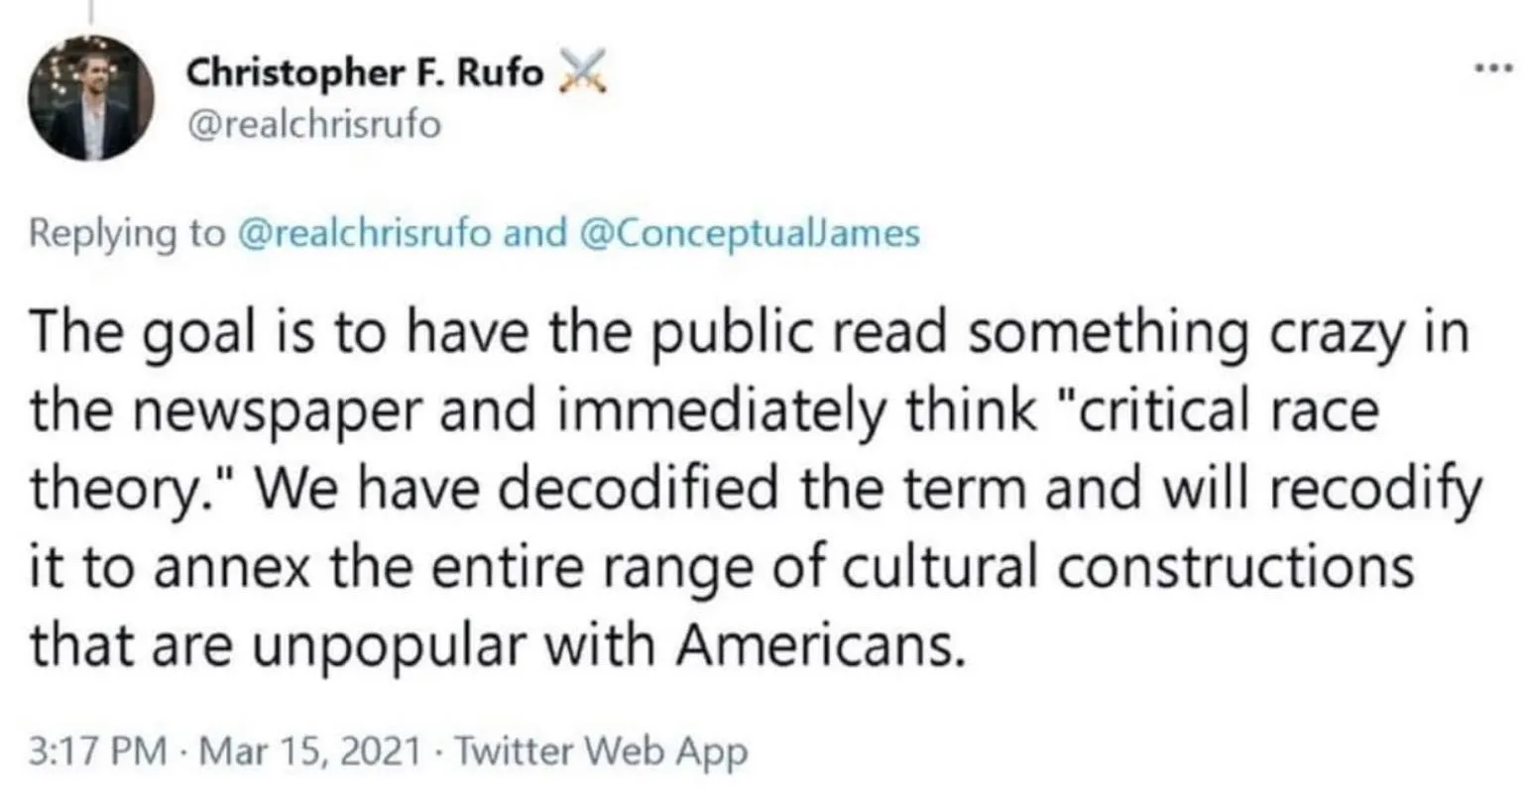This screenshot has width=1533, height=801.
Task: Click the word "Americans." ending the tweet
Action: (x=821, y=648)
